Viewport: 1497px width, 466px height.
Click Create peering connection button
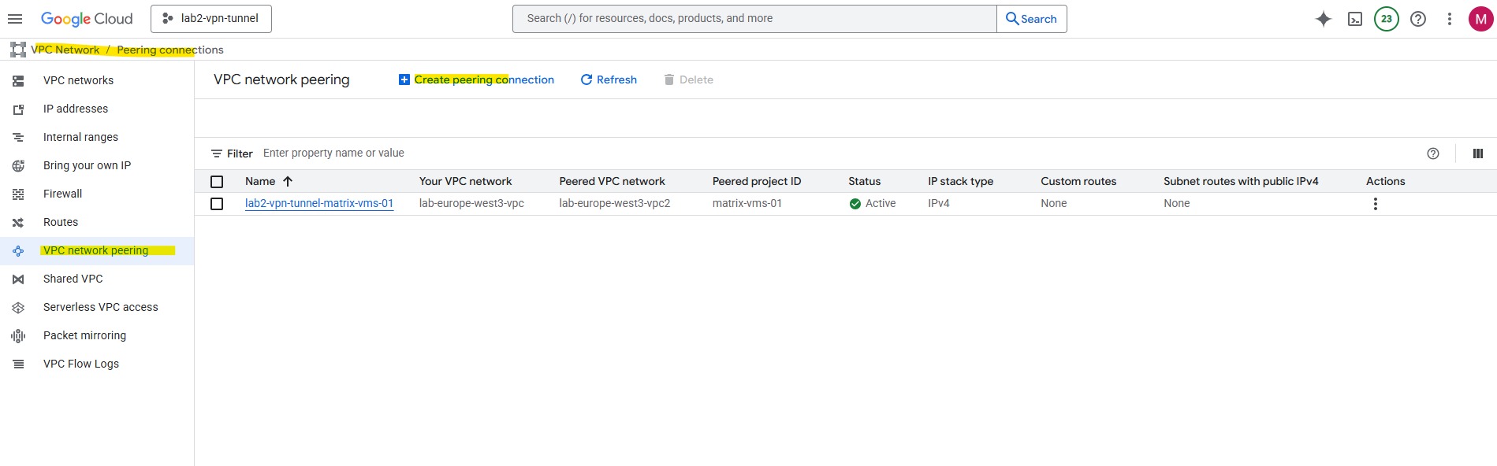coord(476,80)
